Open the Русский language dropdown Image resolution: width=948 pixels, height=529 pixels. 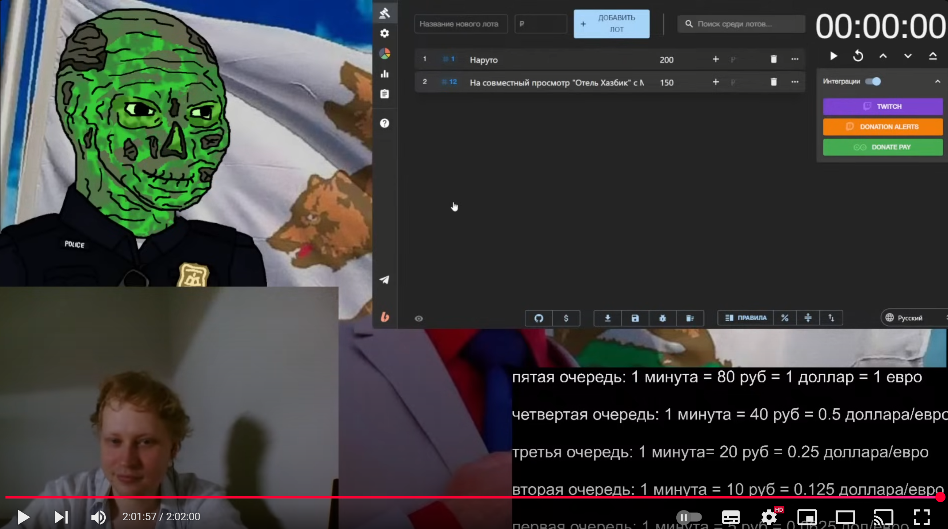(x=909, y=318)
